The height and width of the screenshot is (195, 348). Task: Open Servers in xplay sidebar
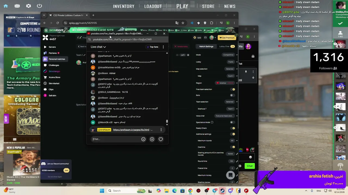52,47
